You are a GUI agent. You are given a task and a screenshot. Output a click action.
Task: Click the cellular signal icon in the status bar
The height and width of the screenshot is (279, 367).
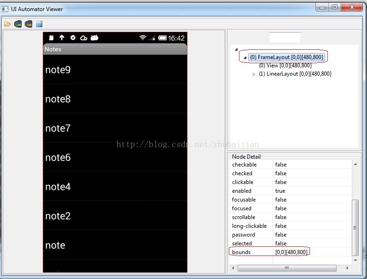[151, 38]
